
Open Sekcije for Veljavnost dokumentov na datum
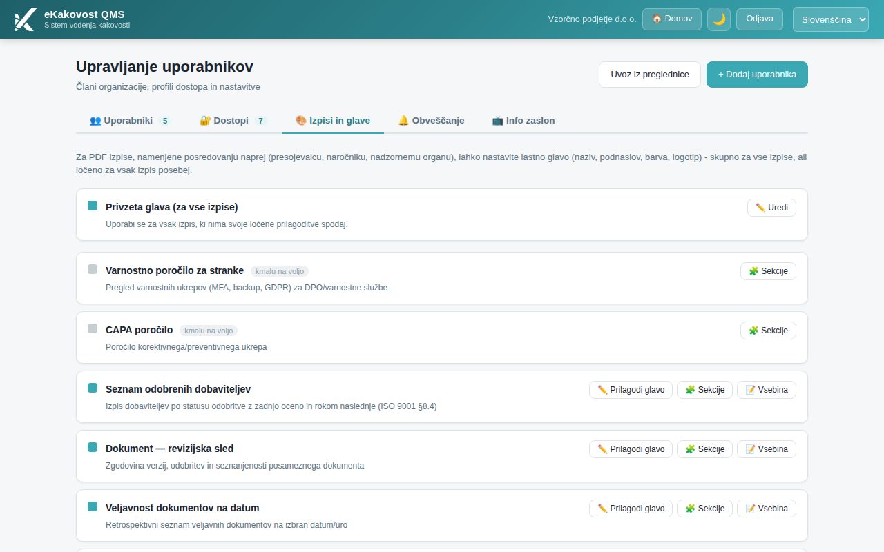click(x=704, y=509)
